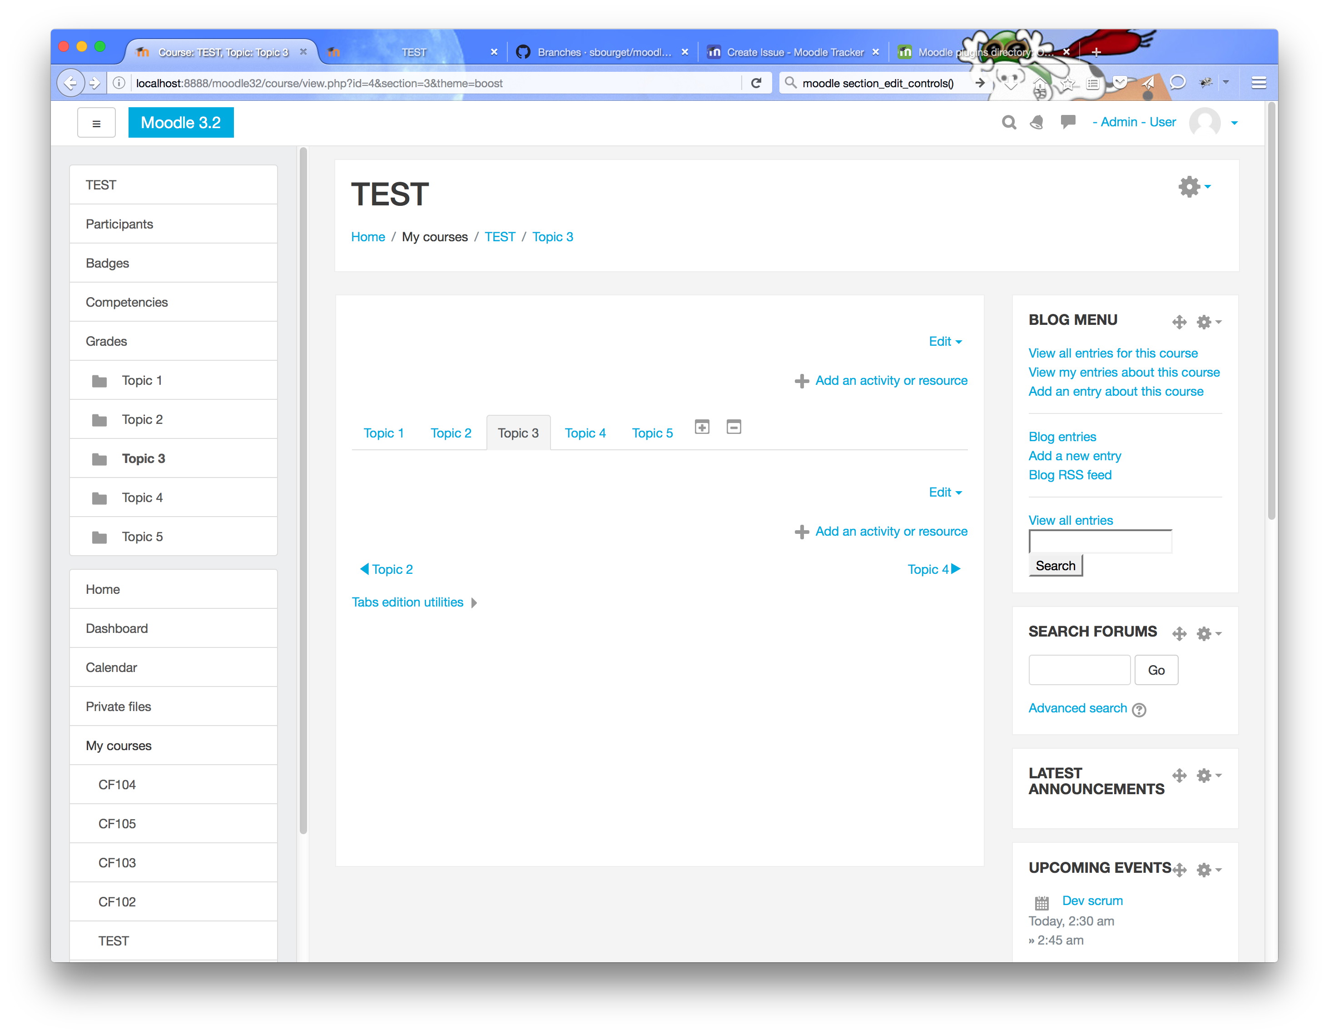Image resolution: width=1329 pixels, height=1035 pixels.
Task: Open Private files in side navigation
Action: click(x=174, y=706)
